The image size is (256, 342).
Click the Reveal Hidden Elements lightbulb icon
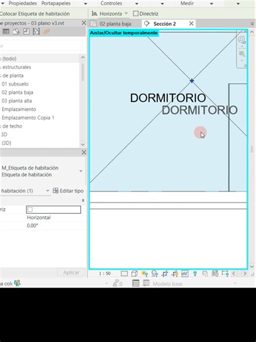(x=195, y=274)
